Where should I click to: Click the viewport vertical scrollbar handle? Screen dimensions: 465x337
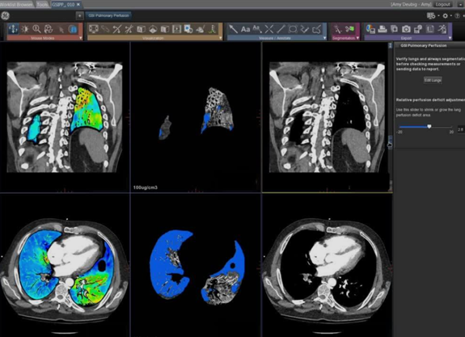click(390, 141)
